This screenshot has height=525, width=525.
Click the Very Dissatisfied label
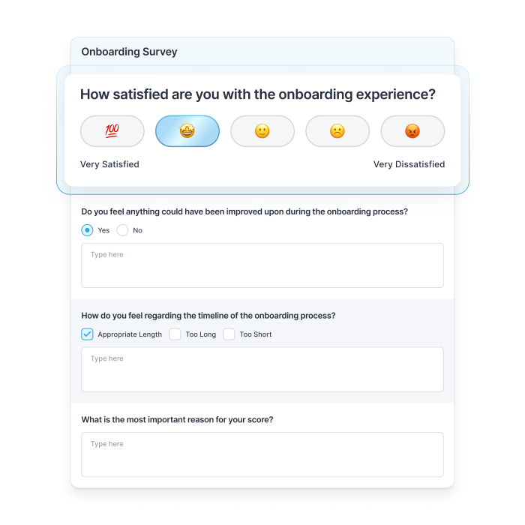click(x=409, y=164)
